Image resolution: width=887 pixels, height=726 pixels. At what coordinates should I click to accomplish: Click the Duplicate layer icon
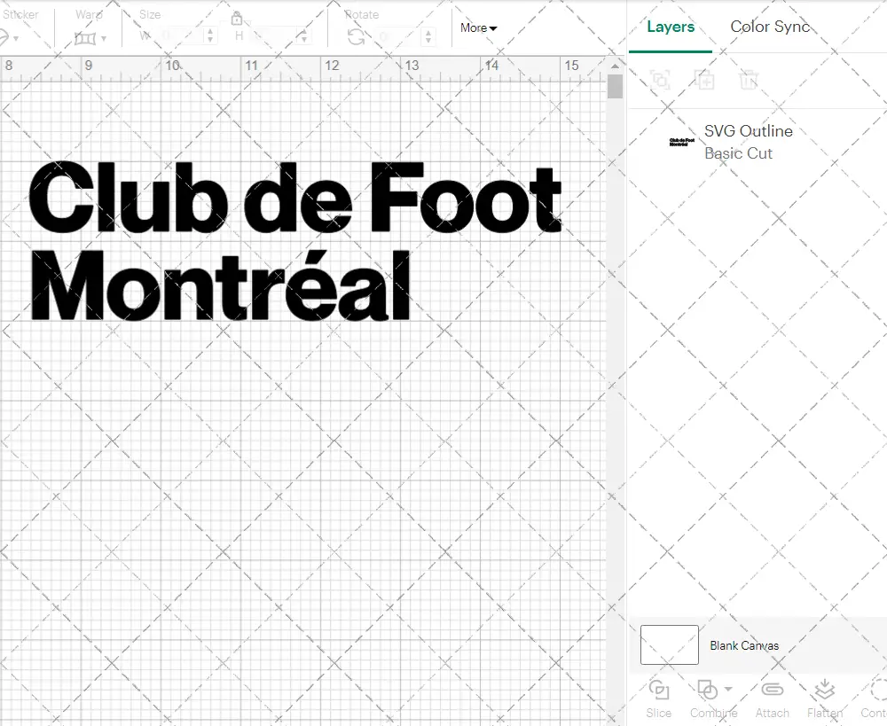tap(705, 80)
